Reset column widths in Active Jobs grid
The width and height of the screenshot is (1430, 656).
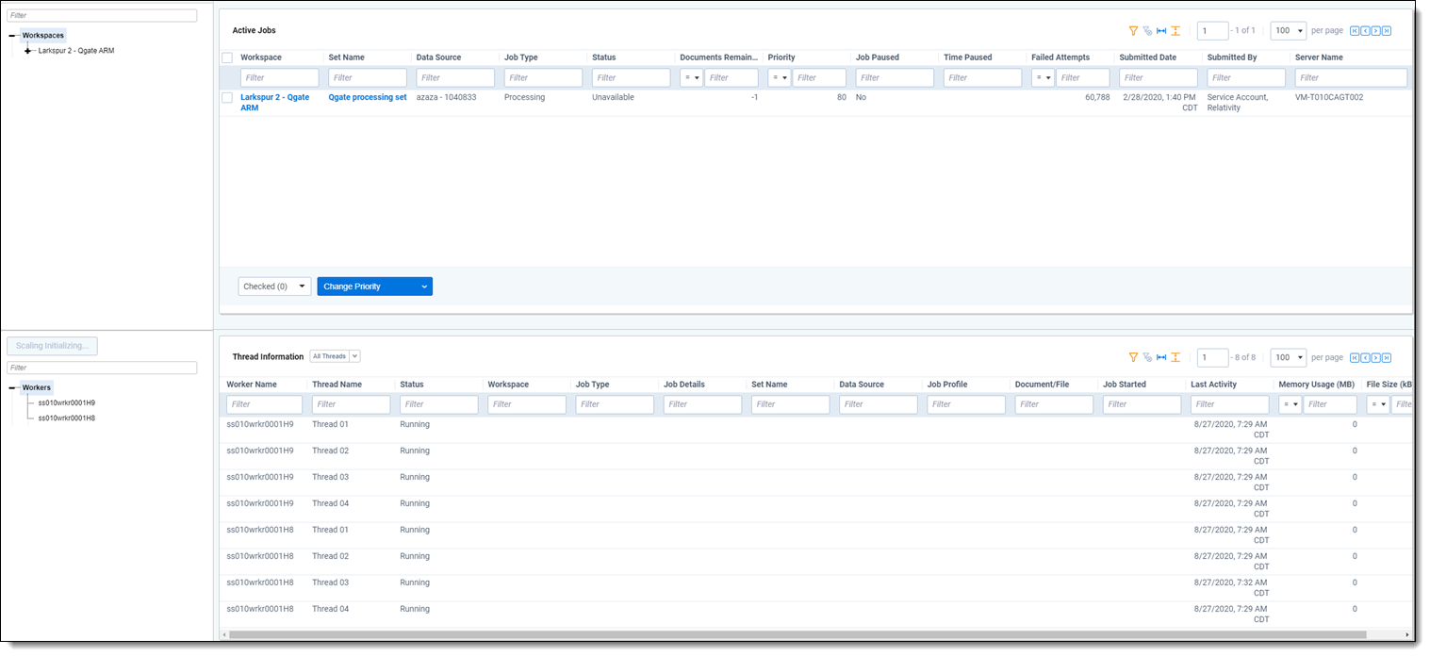(1161, 31)
